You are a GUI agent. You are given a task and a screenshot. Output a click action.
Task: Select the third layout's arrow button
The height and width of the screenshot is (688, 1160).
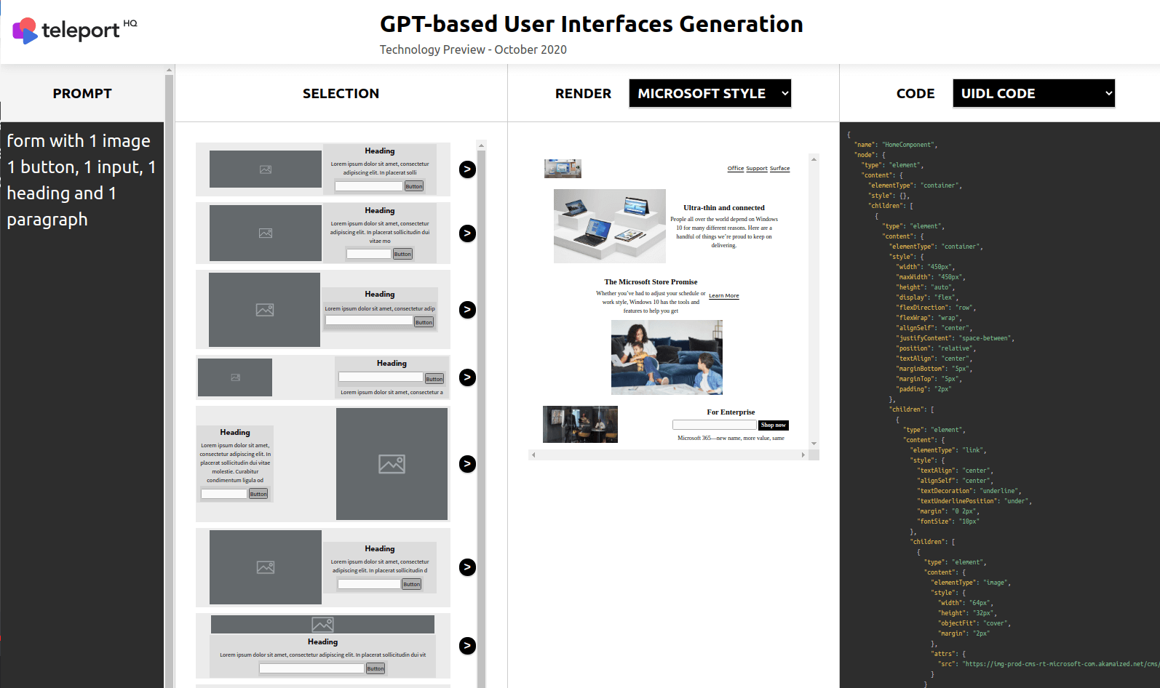(467, 310)
